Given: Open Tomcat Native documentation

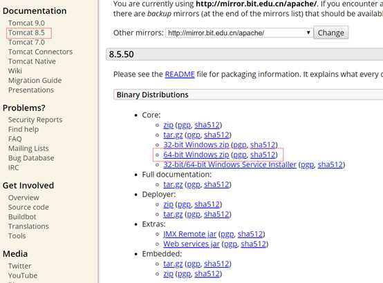Looking at the screenshot, I should point(32,61).
